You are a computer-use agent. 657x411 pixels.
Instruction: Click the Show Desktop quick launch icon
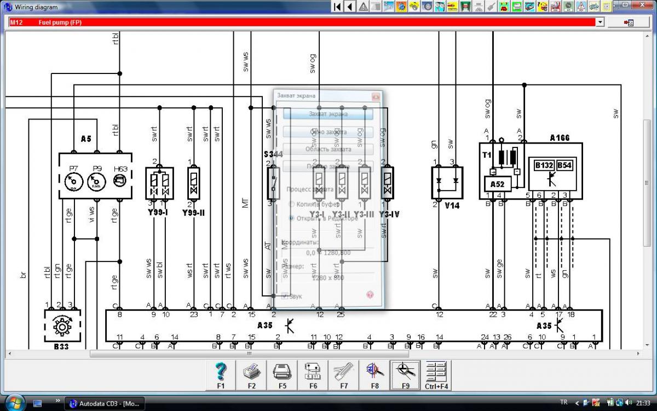click(x=38, y=403)
